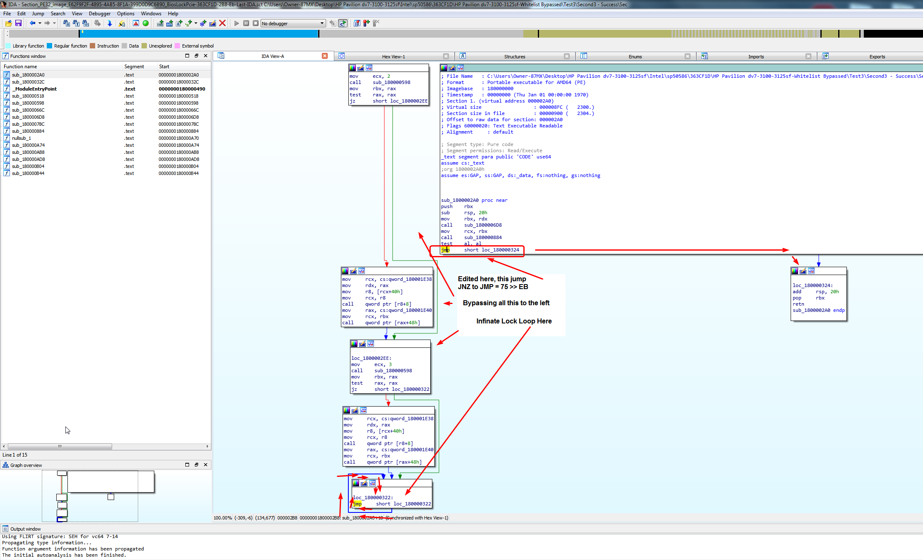This screenshot has height=560, width=923.
Task: Click the breakpoint list toolbar icon
Action: point(357,23)
